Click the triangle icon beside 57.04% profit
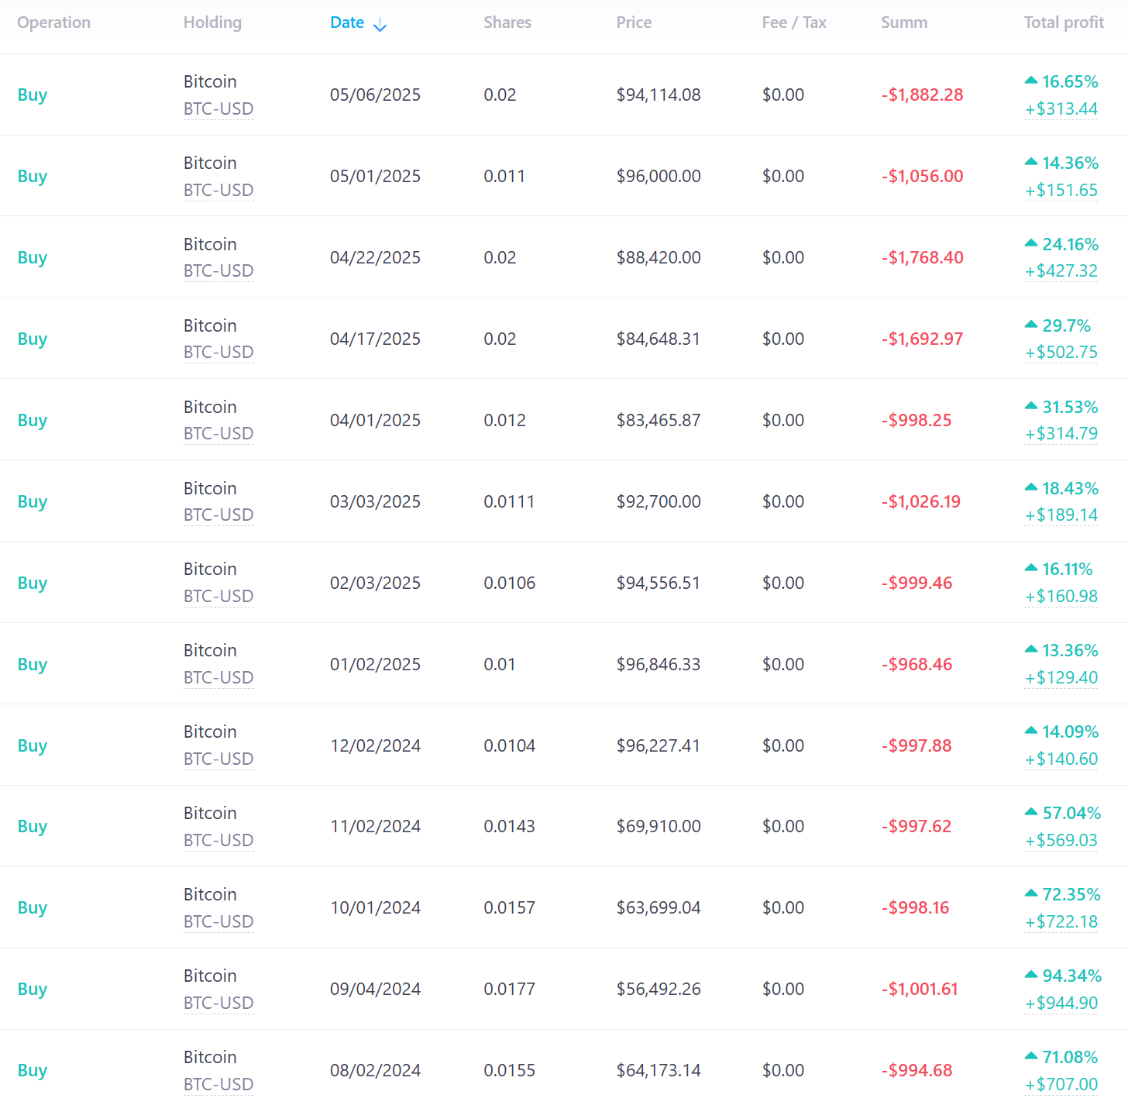The width and height of the screenshot is (1128, 1105). coord(1030,812)
